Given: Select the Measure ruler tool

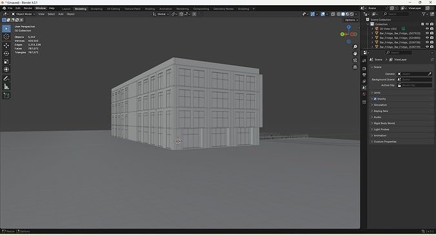Looking at the screenshot, I should tap(6, 86).
